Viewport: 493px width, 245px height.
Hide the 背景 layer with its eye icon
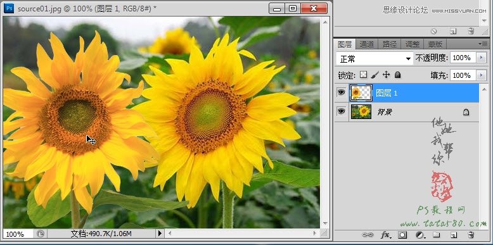pos(341,111)
